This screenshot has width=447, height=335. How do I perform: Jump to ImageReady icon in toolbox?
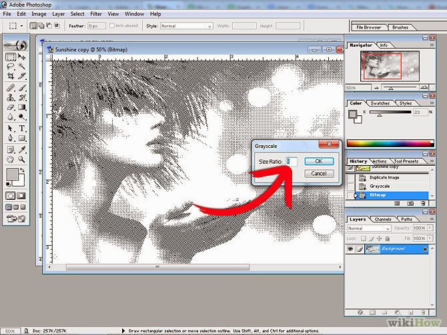pyautogui.click(x=16, y=218)
